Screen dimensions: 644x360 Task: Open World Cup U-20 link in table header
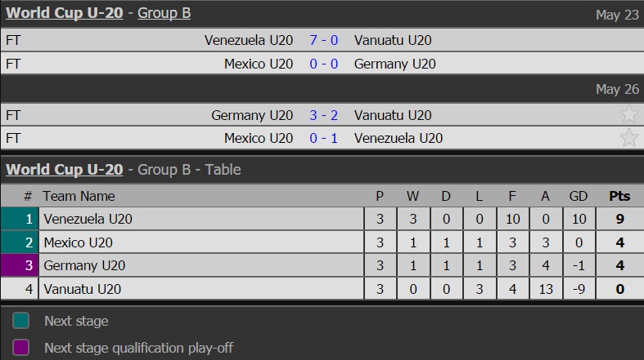(65, 170)
